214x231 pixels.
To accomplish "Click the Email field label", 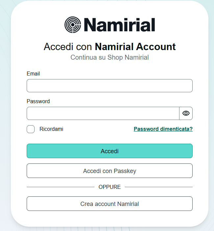I will [33, 73].
